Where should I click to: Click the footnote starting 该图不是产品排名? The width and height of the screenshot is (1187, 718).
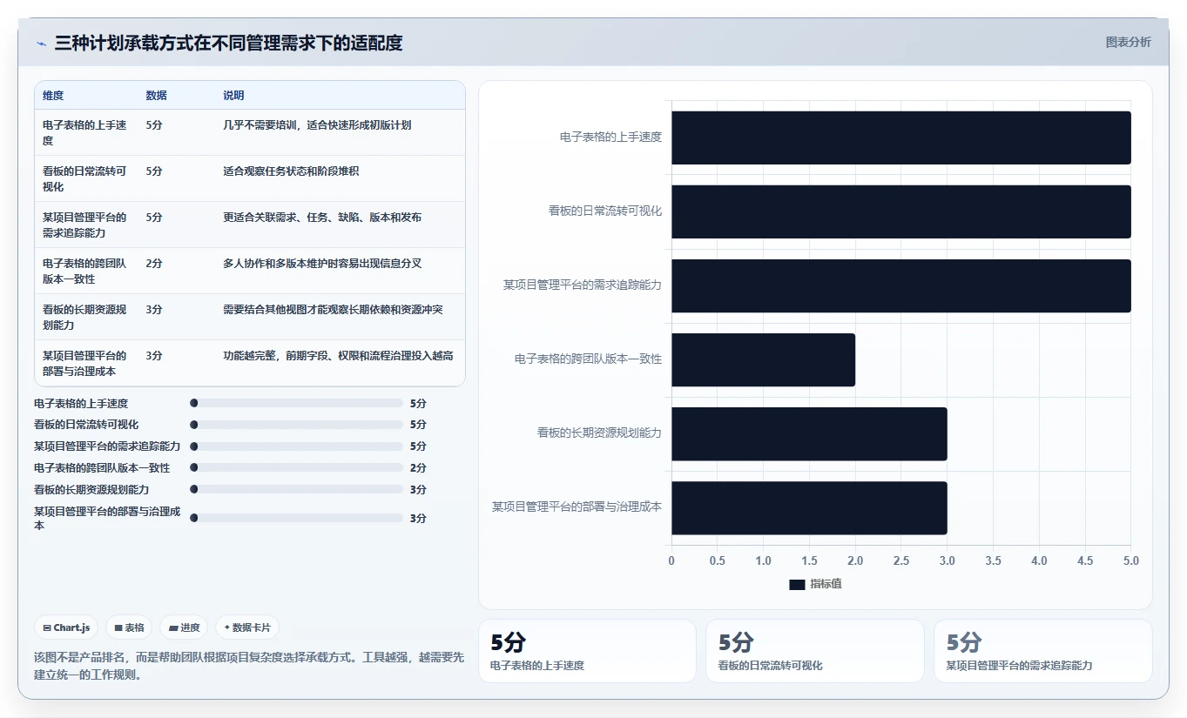pos(249,667)
